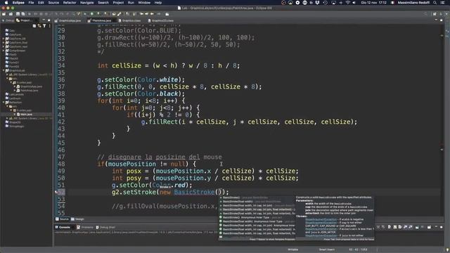The image size is (450, 253).
Task: Minimize the Console panel
Action: pos(436,227)
